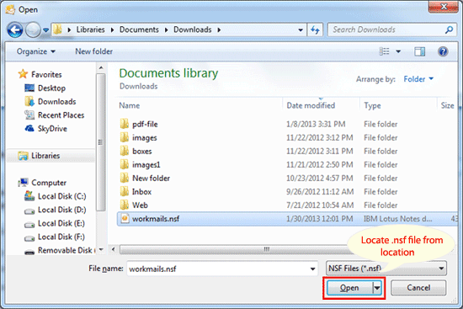The width and height of the screenshot is (463, 309).
Task: Click New folder in the toolbar
Action: 94,51
